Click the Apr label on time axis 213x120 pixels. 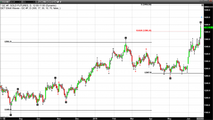(x=151, y=119)
